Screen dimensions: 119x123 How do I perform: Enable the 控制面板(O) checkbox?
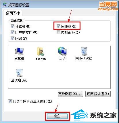coord(58,32)
